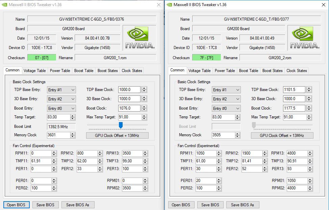This screenshot has width=329, height=210.
Task: Click Save BIOS in the right window
Action: [210, 205]
